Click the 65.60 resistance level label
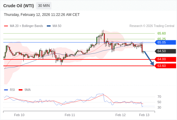This screenshot has width=177, height=120. (161, 33)
